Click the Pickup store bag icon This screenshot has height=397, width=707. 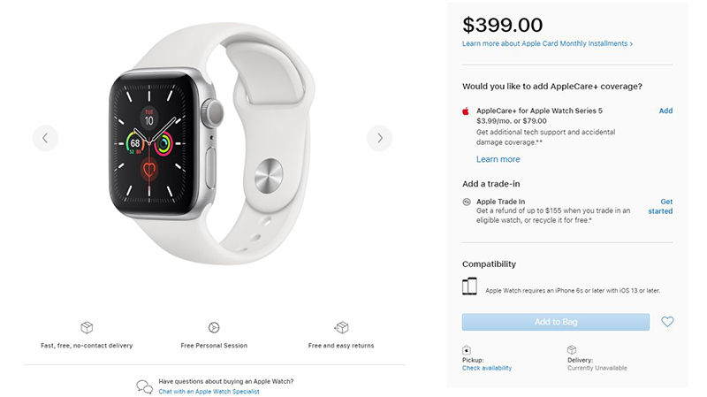tap(467, 350)
